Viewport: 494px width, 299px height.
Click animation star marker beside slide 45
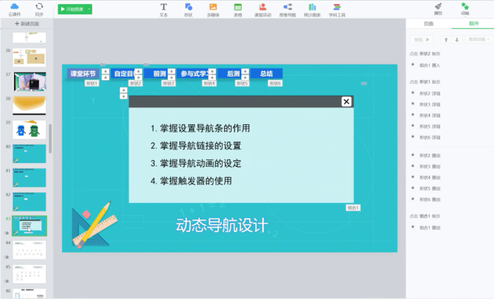click(x=6, y=281)
